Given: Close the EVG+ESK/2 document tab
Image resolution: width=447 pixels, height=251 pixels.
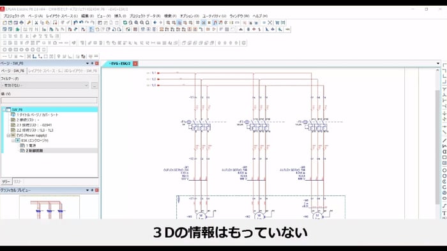Looking at the screenshot, I should click(x=135, y=63).
